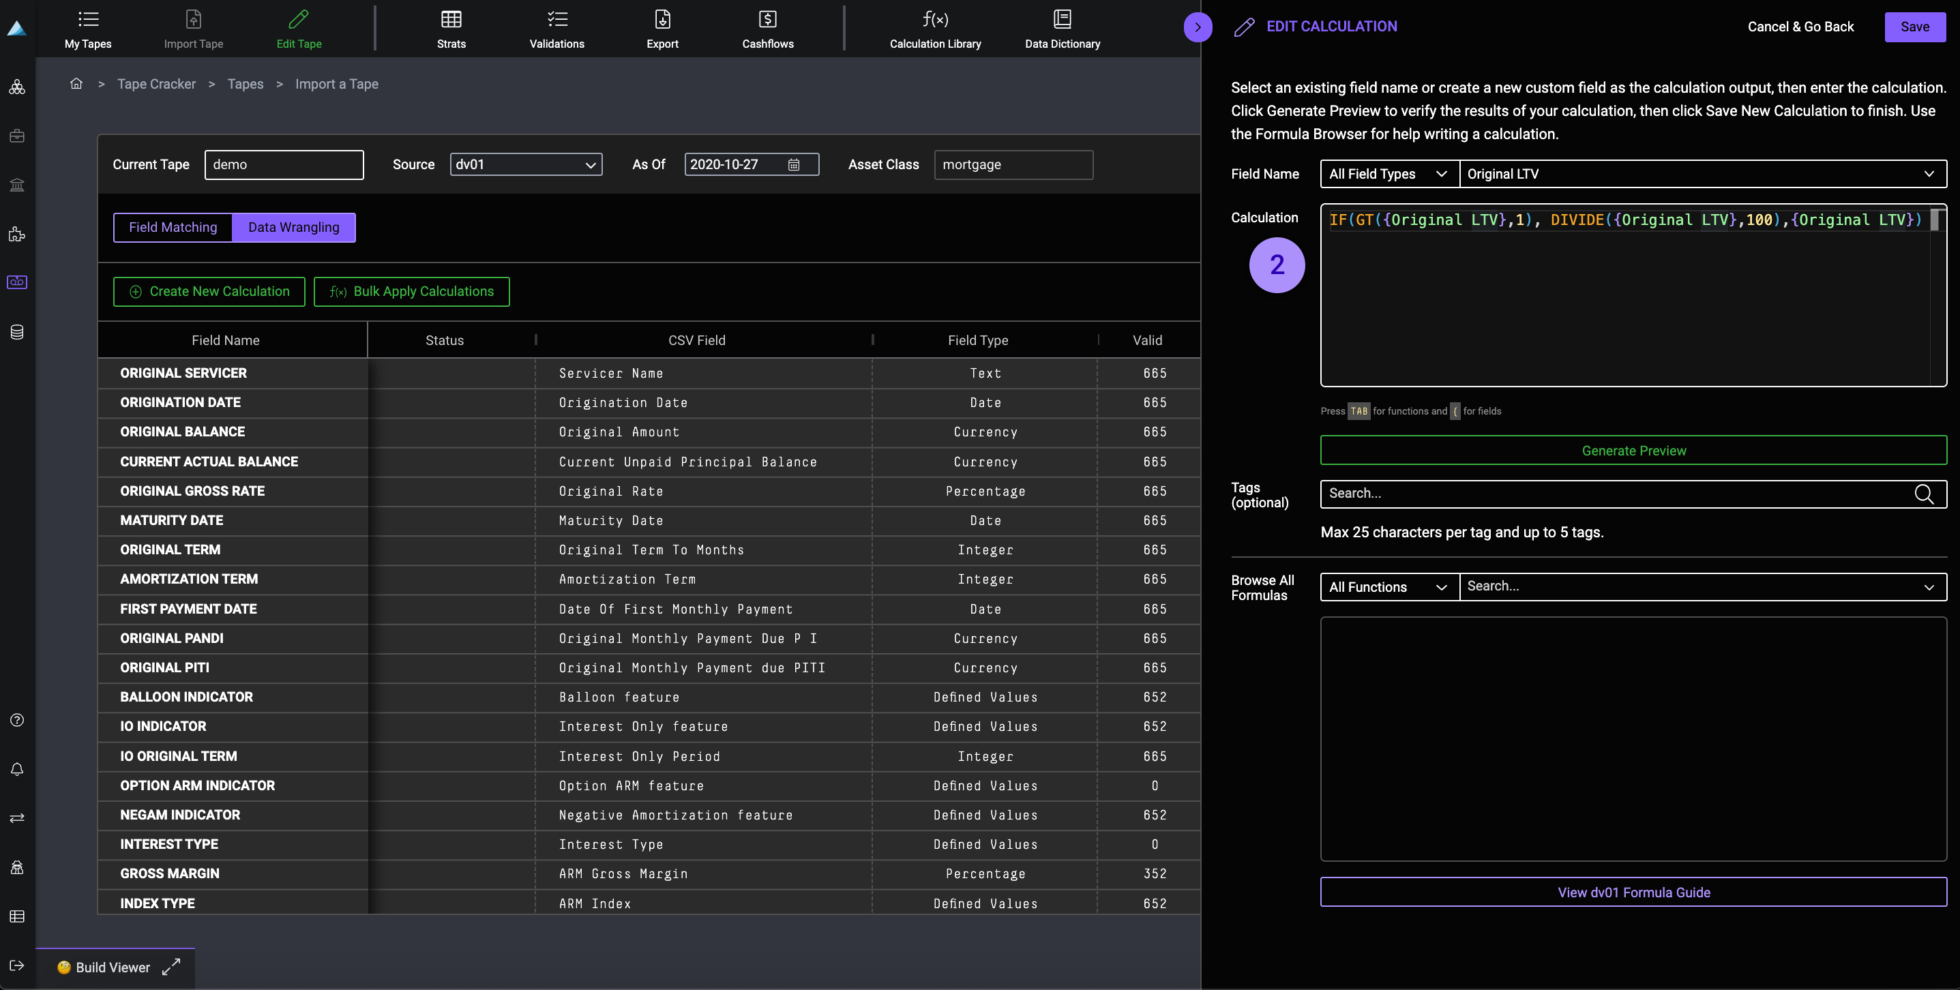Open the Cashflows icon in top toolbar
Image resolution: width=1960 pixels, height=990 pixels.
[x=767, y=20]
